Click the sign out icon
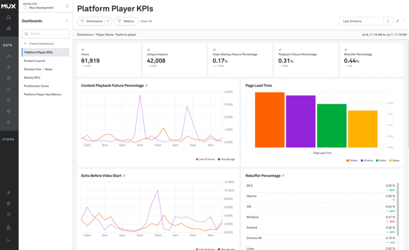 pos(9,240)
